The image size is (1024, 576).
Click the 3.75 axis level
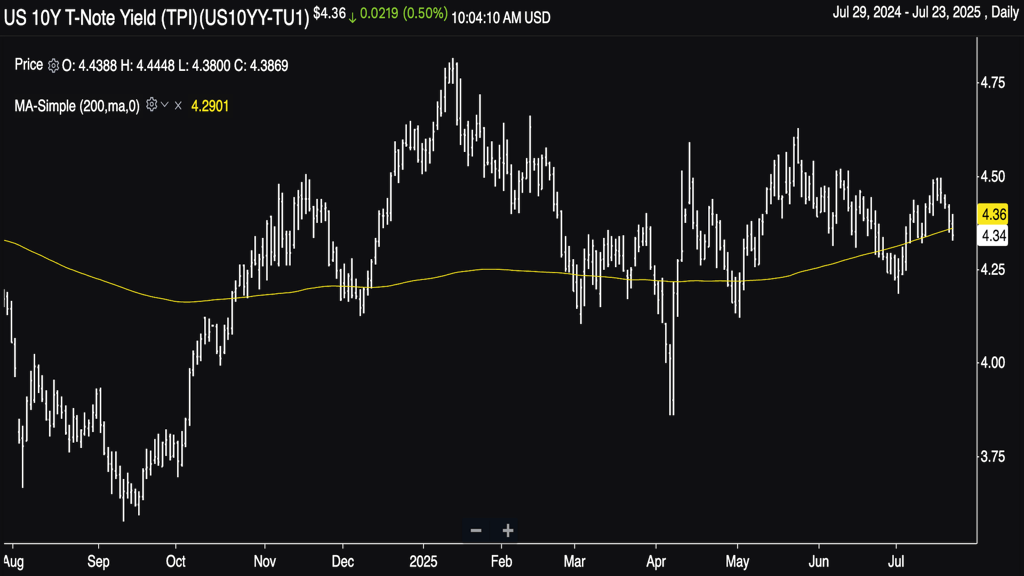[993, 457]
